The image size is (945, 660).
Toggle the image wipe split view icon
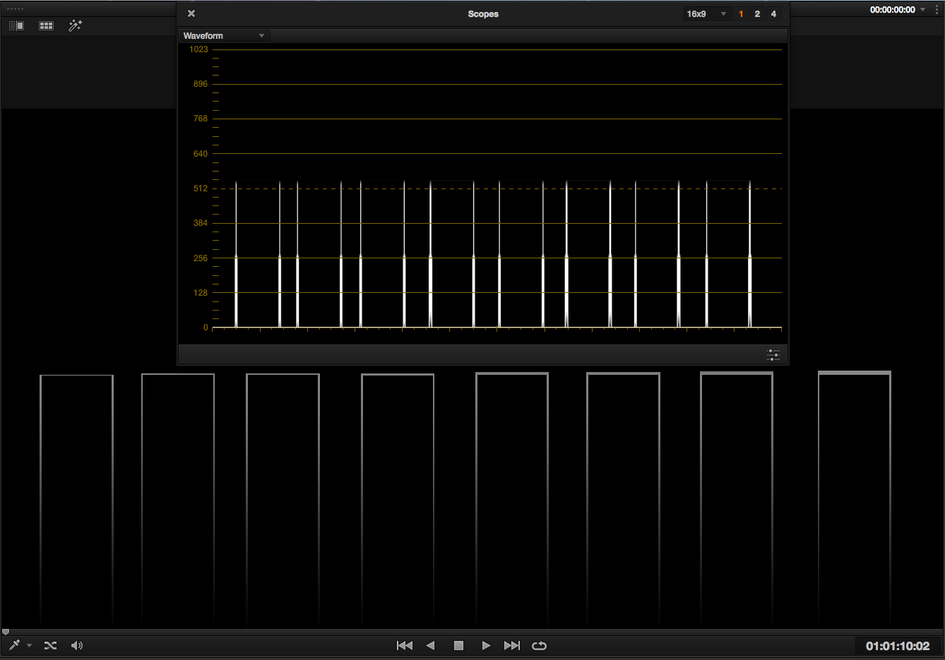16,26
